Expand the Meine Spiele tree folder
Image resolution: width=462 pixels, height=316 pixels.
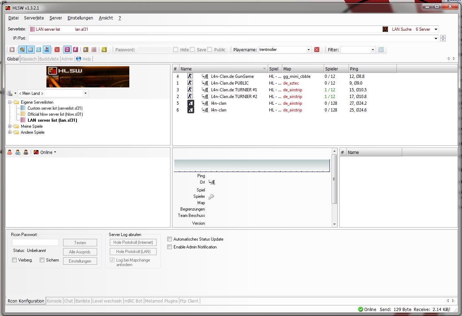click(10, 126)
